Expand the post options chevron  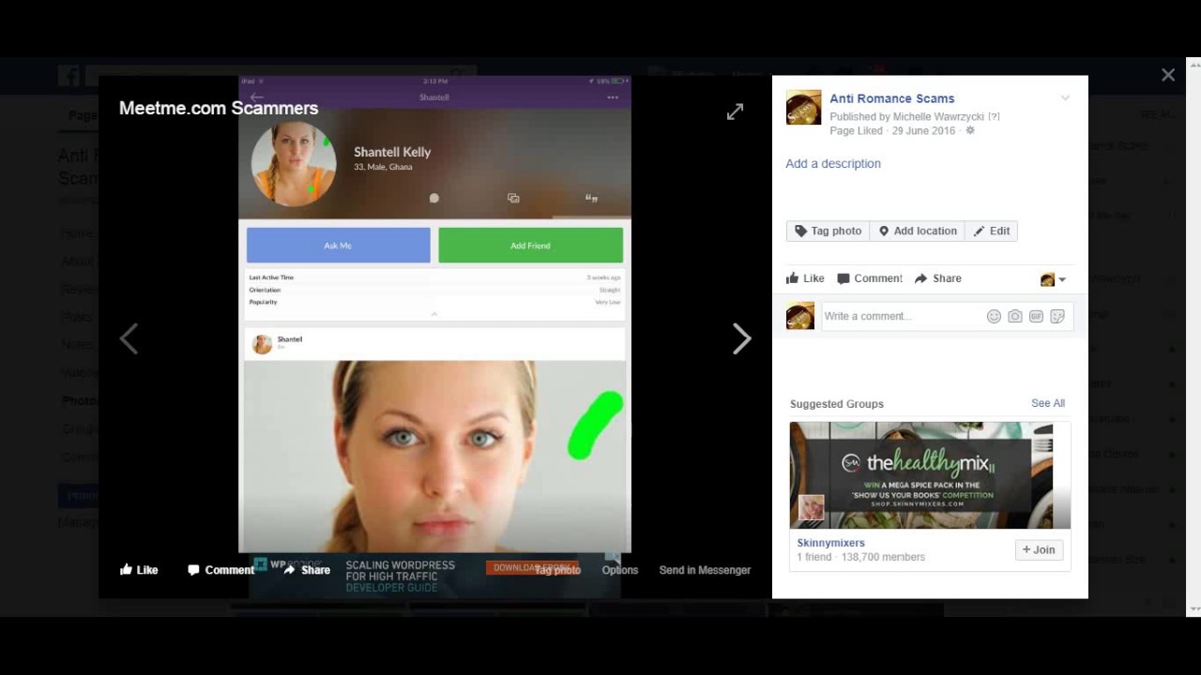click(x=1065, y=97)
